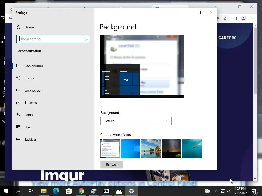Open the volume control tray icon

pos(229,191)
